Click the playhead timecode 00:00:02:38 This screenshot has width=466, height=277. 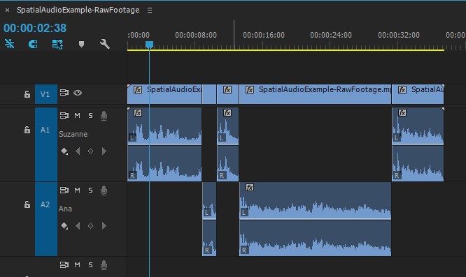pyautogui.click(x=35, y=28)
